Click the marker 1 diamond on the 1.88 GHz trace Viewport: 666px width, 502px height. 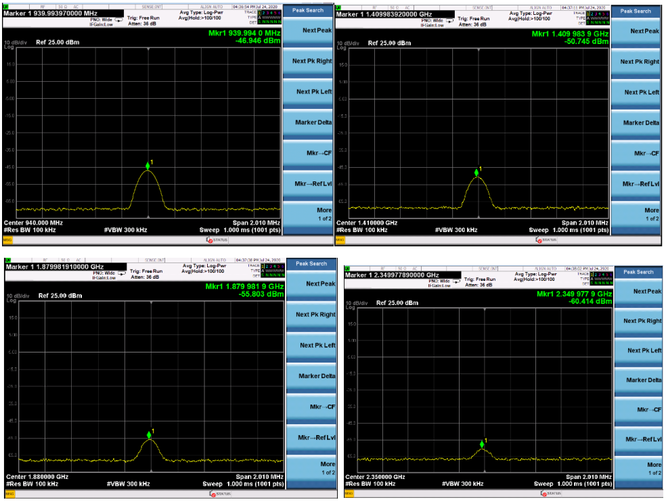coord(149,435)
